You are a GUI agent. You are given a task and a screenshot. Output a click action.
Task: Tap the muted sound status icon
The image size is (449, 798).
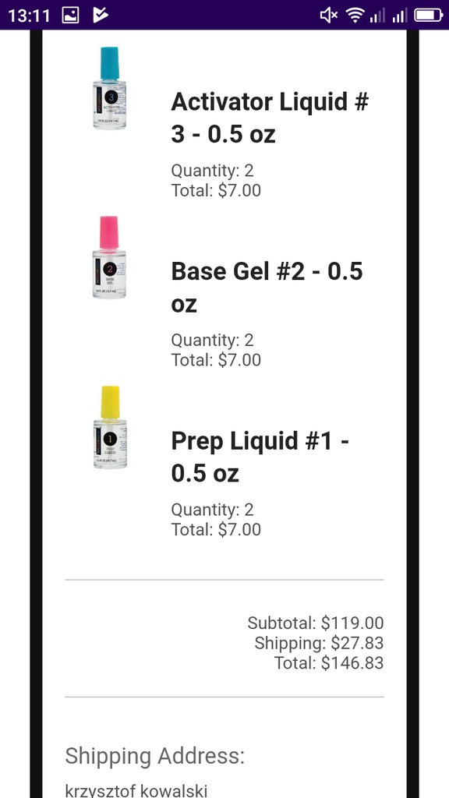(x=328, y=16)
